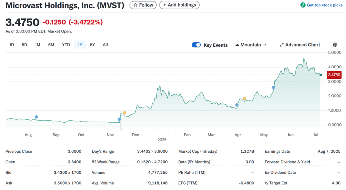Click the red 3.4750 price label on axis
This screenshot has height=190, width=346.
(x=334, y=75)
